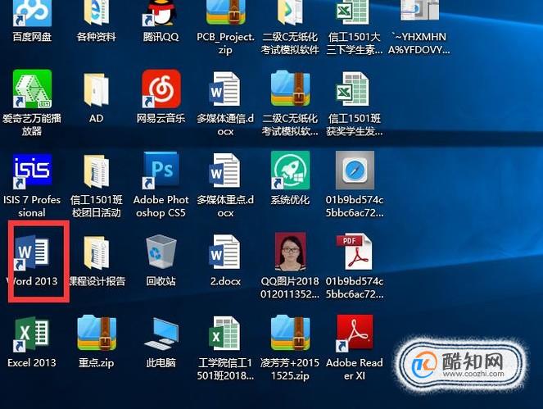Select the 课程设计报告 folder icon
543x409 pixels.
click(x=96, y=252)
